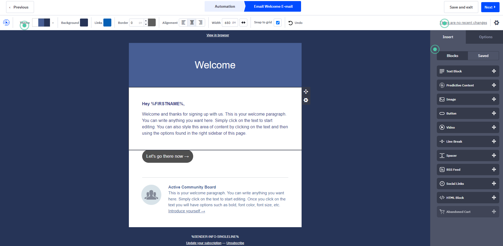The image size is (503, 246).
Task: Click the predictive content icon in toolbar
Action: (6, 23)
